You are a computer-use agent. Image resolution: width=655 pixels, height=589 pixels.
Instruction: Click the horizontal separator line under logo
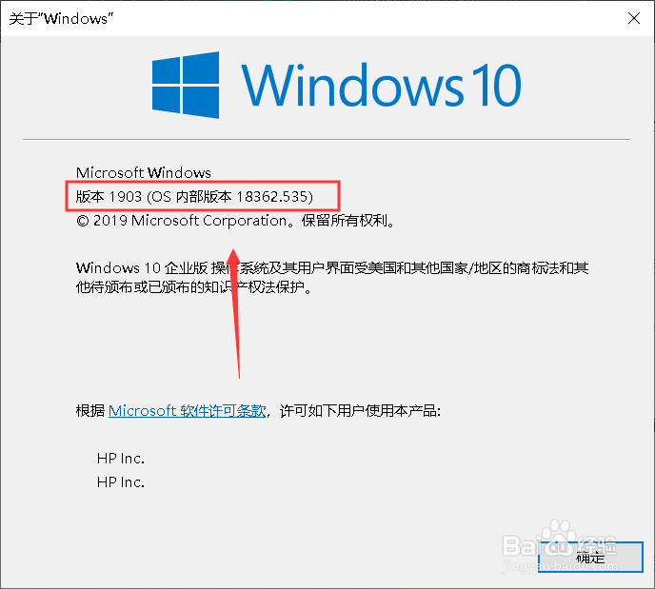(x=327, y=140)
